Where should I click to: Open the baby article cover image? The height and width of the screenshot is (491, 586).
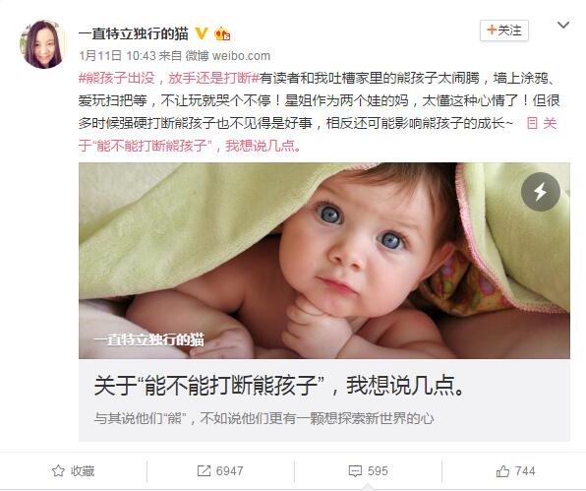[324, 261]
